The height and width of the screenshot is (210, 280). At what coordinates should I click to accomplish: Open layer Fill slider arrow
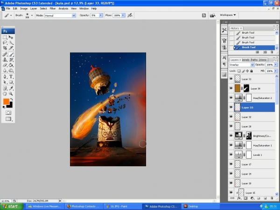click(x=276, y=71)
